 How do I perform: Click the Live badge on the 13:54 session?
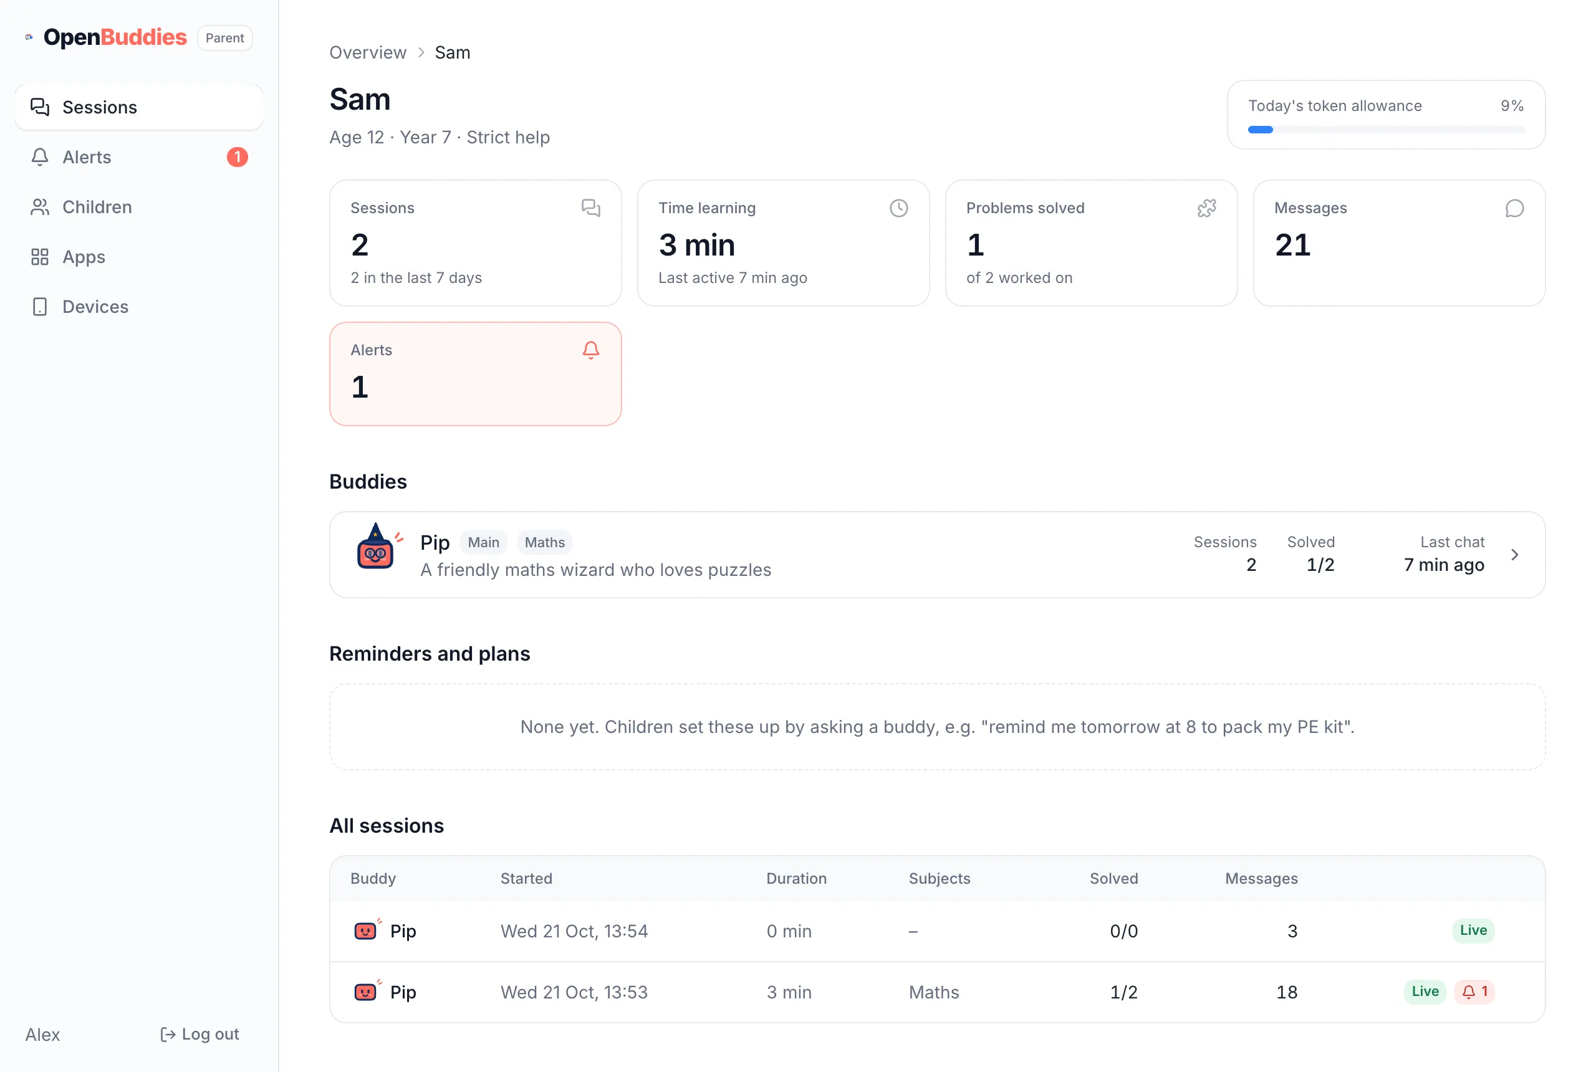(1473, 930)
